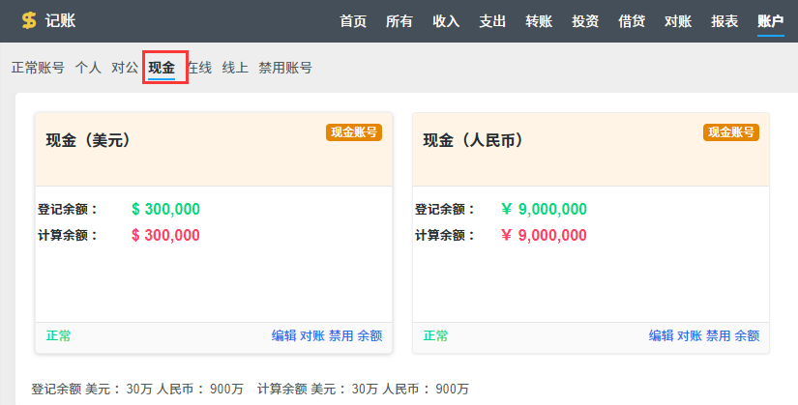This screenshot has width=798, height=405.
Task: Filter accounts by 个人 tab
Action: (88, 68)
